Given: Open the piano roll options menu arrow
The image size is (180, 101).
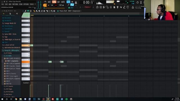Looking at the screenshot, I should [x=23, y=11].
